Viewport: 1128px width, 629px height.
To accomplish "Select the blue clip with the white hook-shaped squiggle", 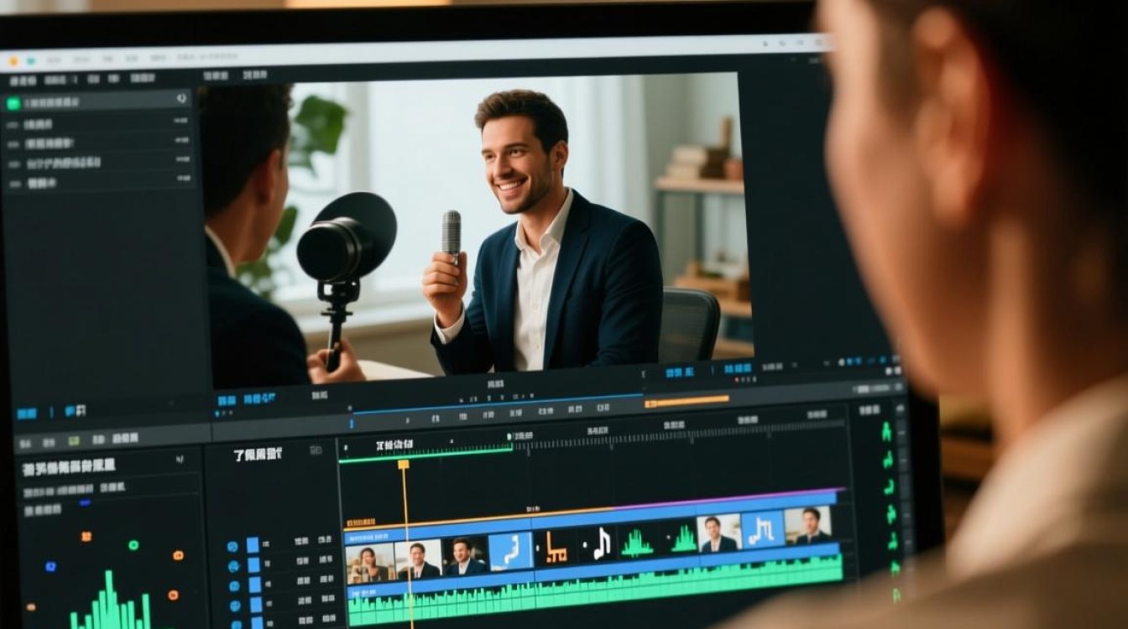I will 510,552.
